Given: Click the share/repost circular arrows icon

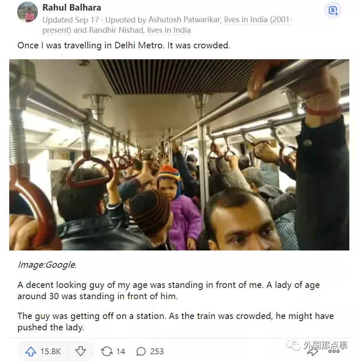Looking at the screenshot, I should point(107,352).
